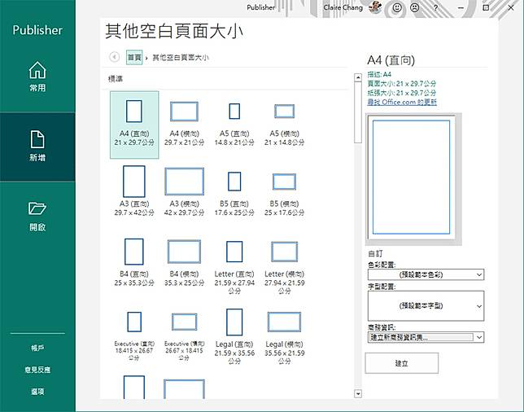Open 意見反應 feedback page
The width and height of the screenshot is (524, 412).
(37, 370)
